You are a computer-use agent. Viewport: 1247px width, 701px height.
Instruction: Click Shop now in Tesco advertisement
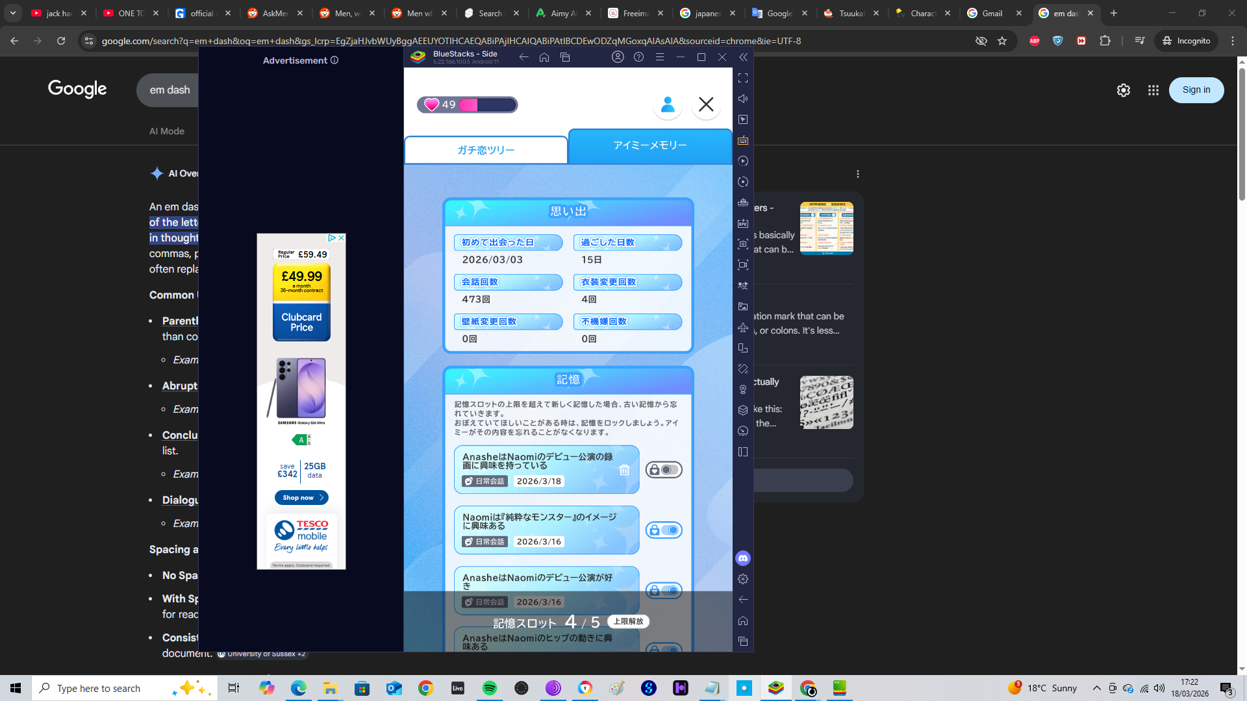(301, 497)
